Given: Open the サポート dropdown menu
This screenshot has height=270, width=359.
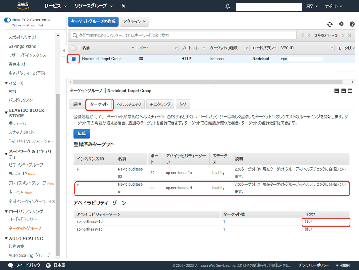Looking at the screenshot, I should coord(334,6).
